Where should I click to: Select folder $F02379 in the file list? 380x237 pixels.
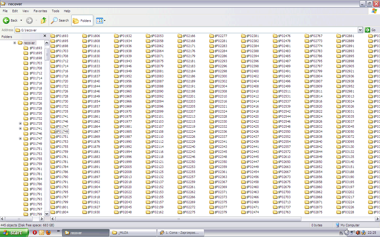(x=218, y=212)
